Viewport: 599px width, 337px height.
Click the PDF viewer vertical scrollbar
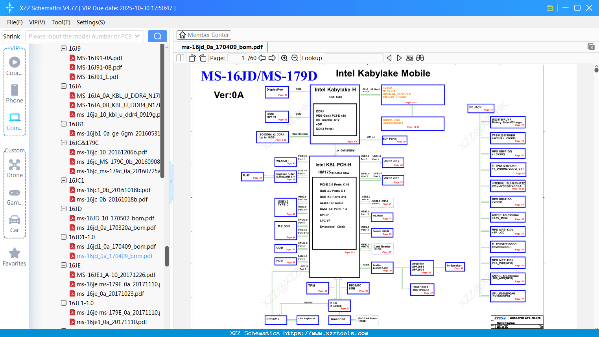[x=596, y=70]
